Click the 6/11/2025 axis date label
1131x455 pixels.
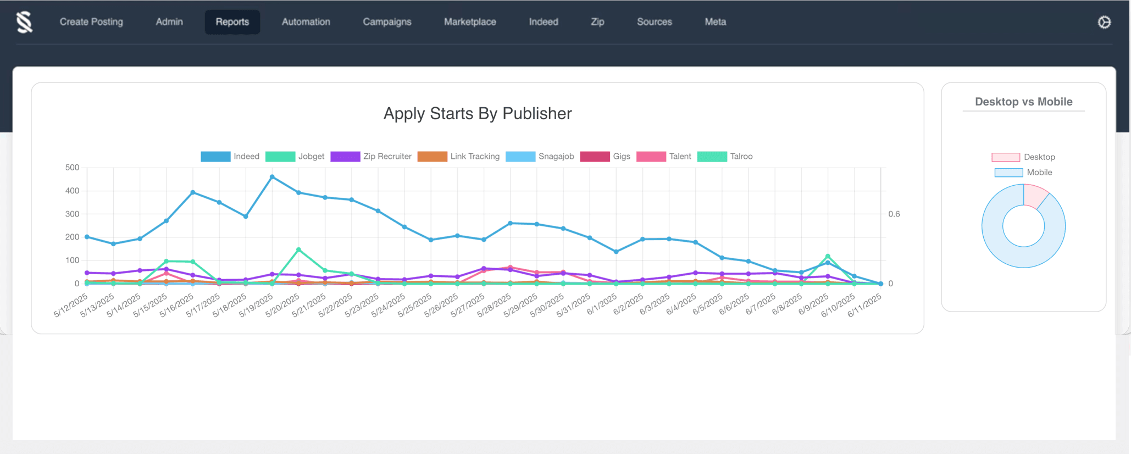pyautogui.click(x=864, y=305)
